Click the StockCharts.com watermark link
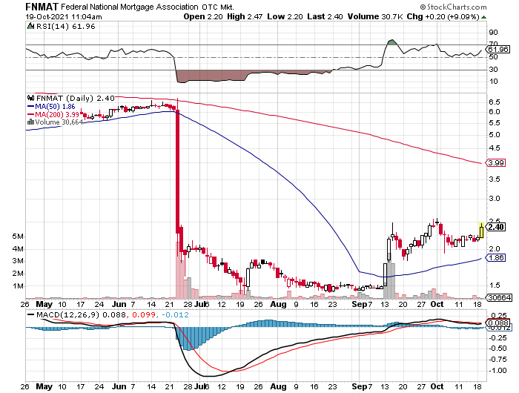 454,7
